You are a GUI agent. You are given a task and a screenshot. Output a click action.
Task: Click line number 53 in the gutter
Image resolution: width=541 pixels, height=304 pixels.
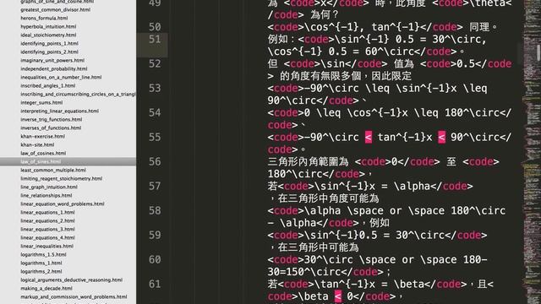(155, 88)
